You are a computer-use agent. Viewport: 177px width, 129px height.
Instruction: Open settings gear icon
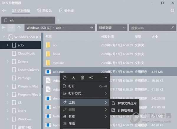173,11
